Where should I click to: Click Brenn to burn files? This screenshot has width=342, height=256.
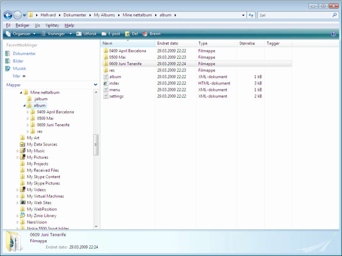(151, 34)
